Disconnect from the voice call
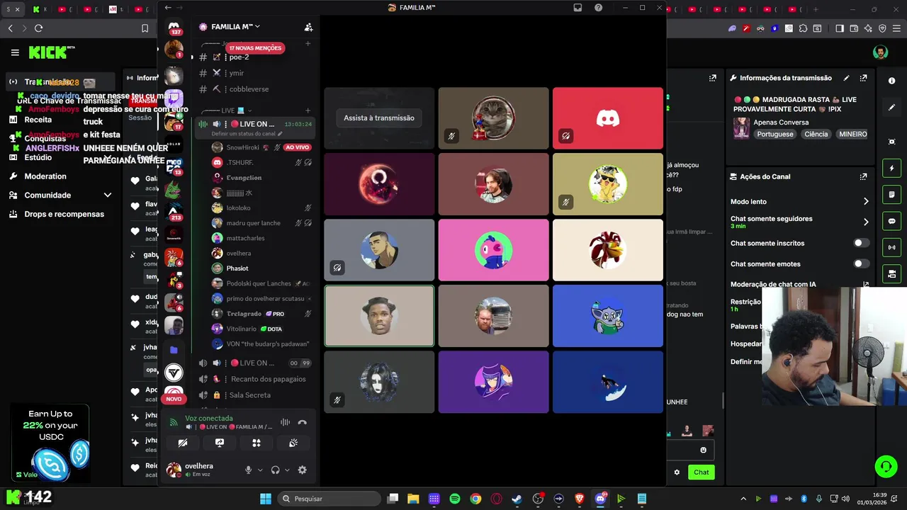Screen dimensions: 907x510 pyautogui.click(x=303, y=422)
